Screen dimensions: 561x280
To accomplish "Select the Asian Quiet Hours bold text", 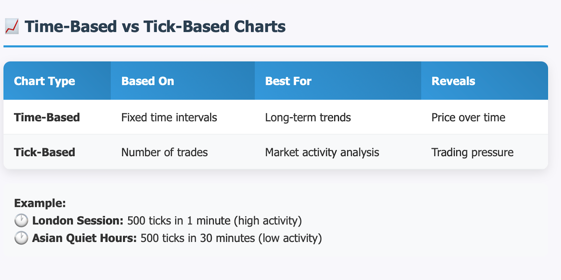I will (85, 238).
